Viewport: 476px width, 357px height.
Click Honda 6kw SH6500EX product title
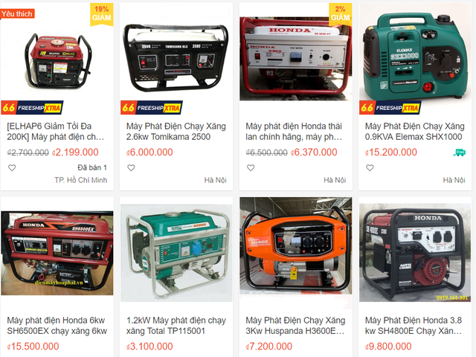pyautogui.click(x=57, y=326)
